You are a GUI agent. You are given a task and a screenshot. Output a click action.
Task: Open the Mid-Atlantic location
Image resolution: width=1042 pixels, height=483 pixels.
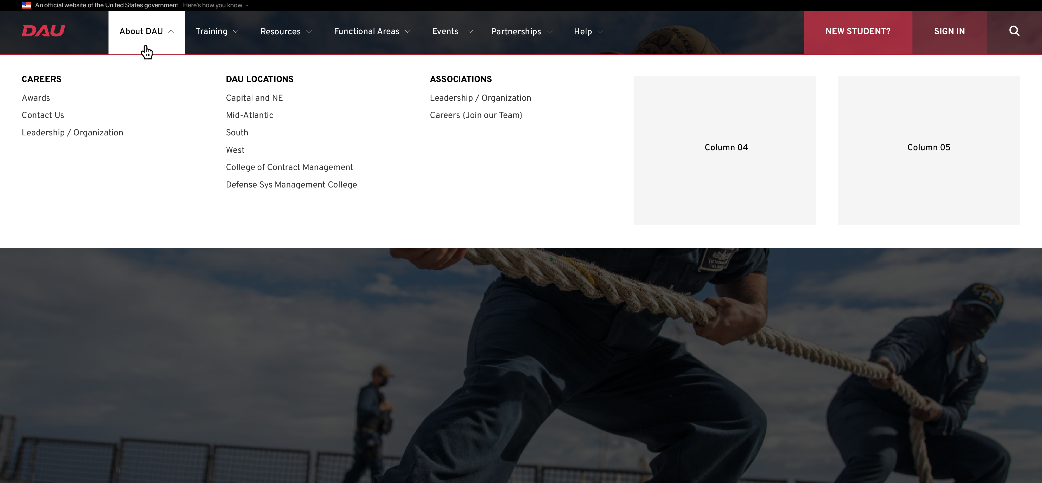click(249, 115)
